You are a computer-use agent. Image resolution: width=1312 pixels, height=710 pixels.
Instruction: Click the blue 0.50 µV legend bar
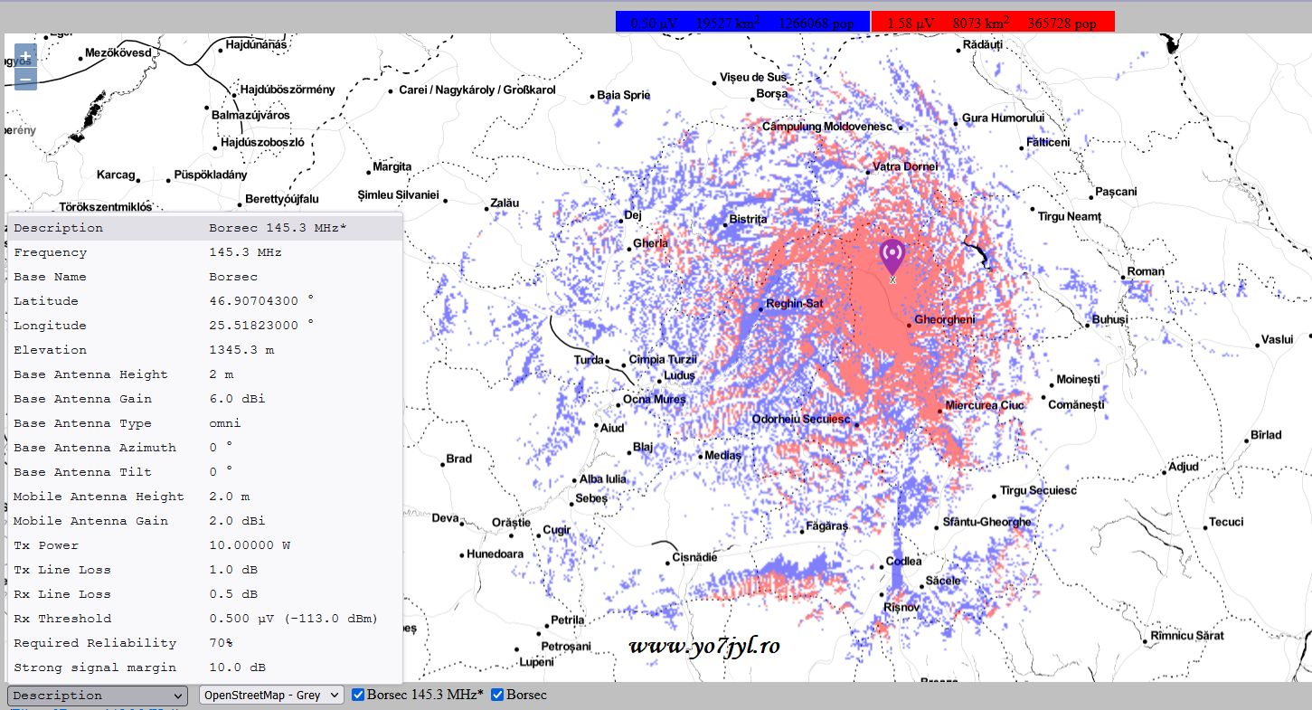point(742,22)
